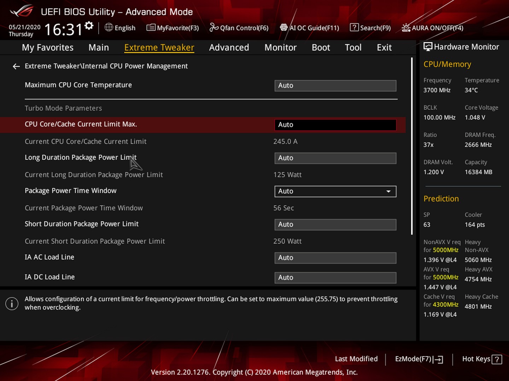The image size is (509, 381).
Task: Click the breadcrumb Extreme Tweaker\Internal CPU Power Management
Action: coord(106,66)
